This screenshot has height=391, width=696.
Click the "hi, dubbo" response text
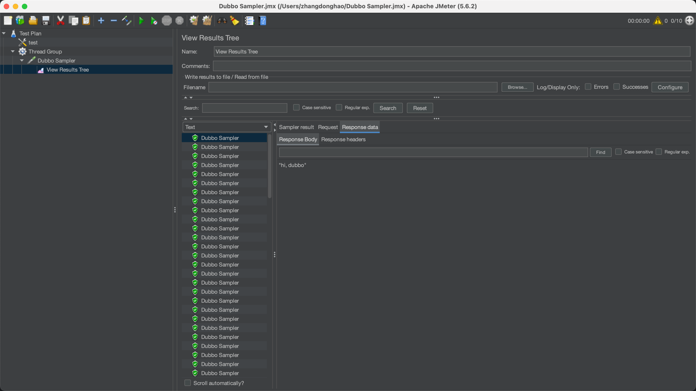293,165
